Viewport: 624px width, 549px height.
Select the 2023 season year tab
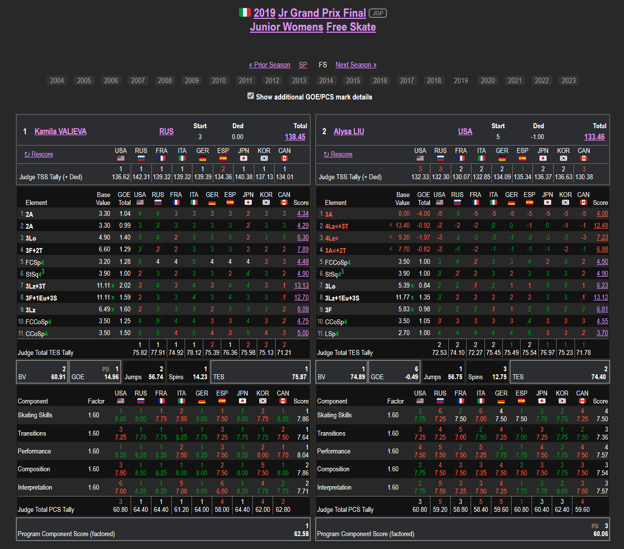569,81
